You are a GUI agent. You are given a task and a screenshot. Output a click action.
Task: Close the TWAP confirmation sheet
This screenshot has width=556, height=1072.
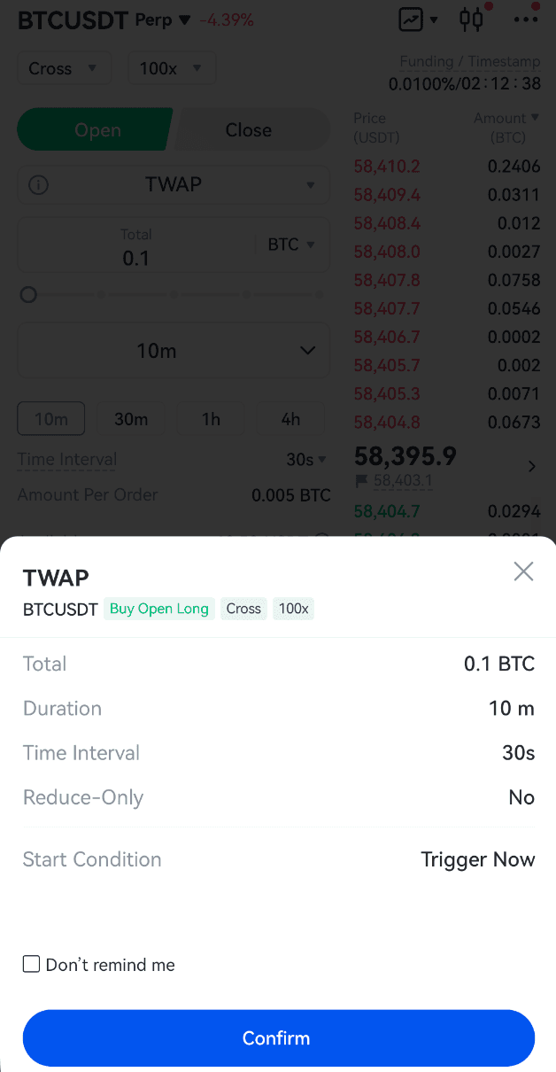[x=523, y=571]
